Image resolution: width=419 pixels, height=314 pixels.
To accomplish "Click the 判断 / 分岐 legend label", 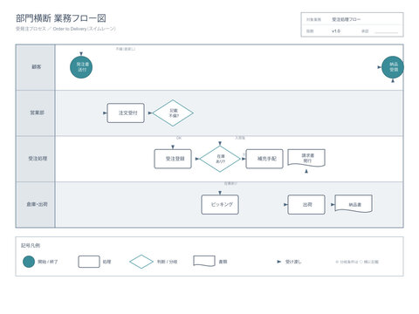I will click(x=167, y=262).
